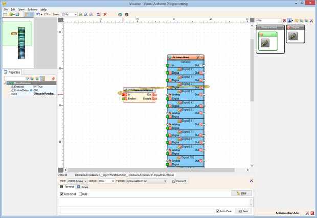The image size is (317, 218).
Task: Click the component search box containing 'ultra'
Action: coord(268,20)
